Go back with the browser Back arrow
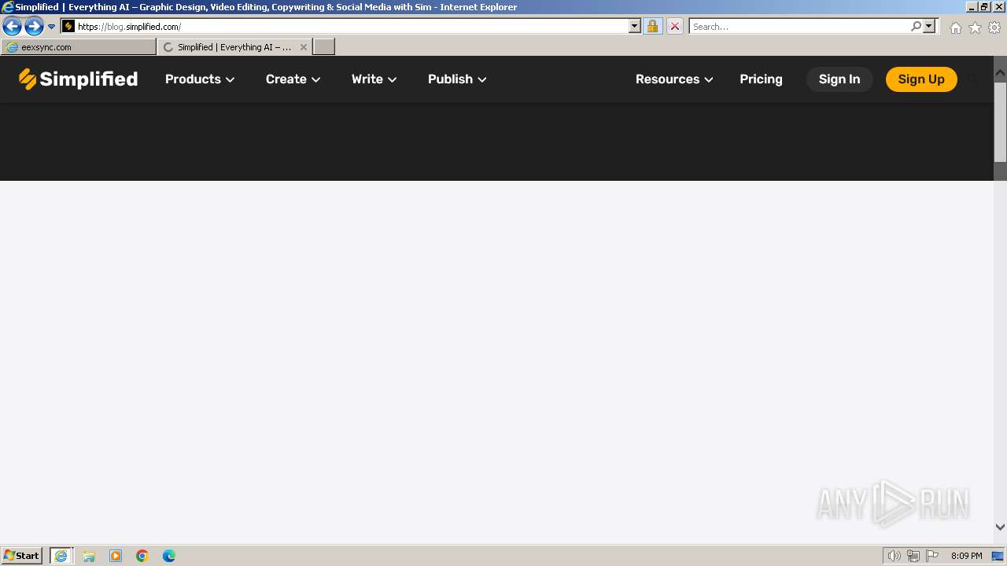The image size is (1007, 566). click(12, 27)
